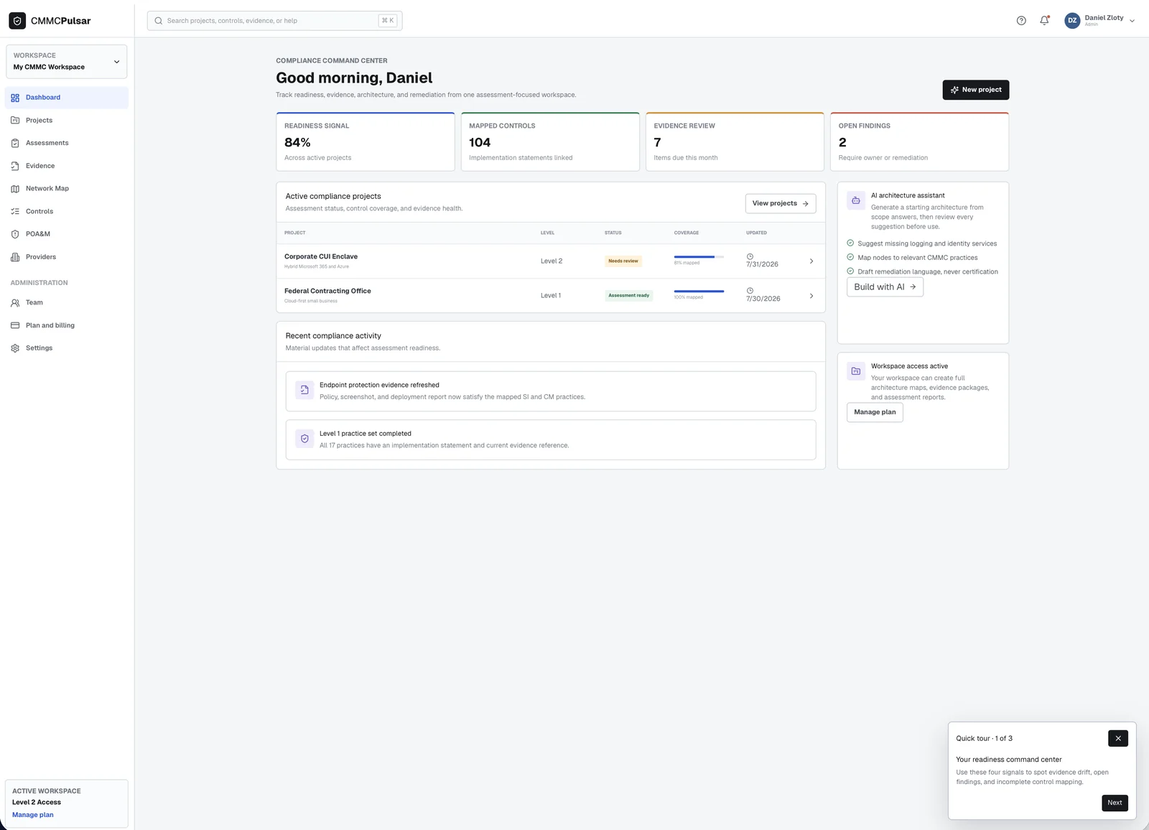The height and width of the screenshot is (830, 1149).
Task: Open the Providers building icon
Action: [x=15, y=257]
